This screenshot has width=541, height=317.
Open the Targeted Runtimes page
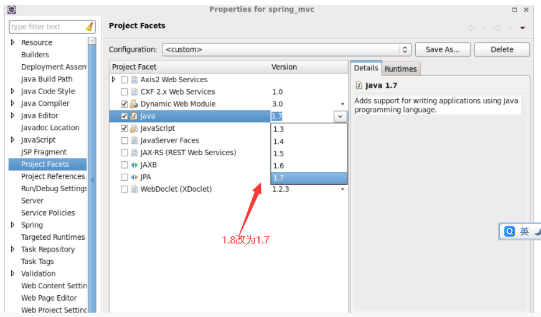click(x=53, y=237)
